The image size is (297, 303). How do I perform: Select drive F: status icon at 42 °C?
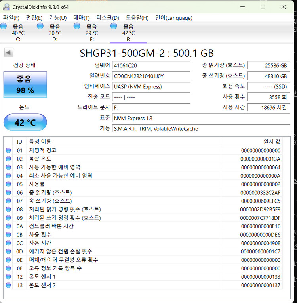pos(114,26)
